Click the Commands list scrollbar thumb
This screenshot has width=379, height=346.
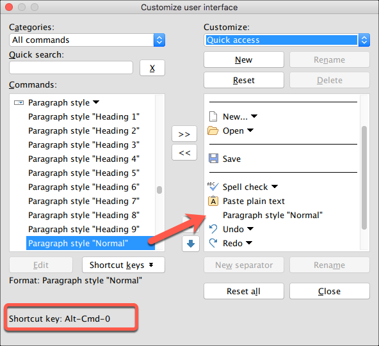[x=159, y=190]
